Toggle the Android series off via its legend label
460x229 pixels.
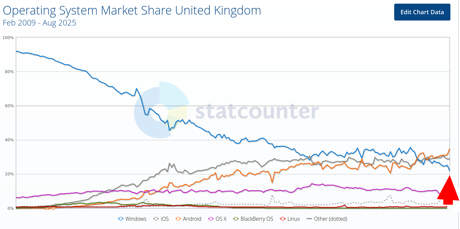point(191,219)
